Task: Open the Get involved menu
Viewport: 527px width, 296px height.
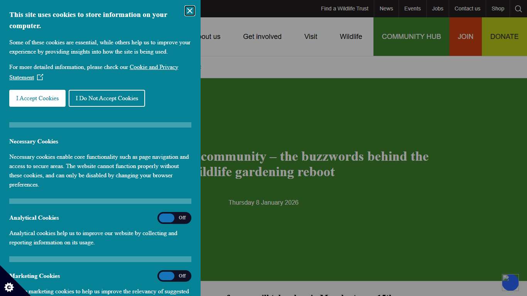Action: [x=262, y=36]
